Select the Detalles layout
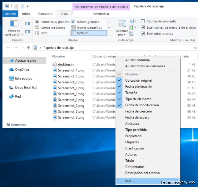Screen dimensions: 198x187 [x=88, y=33]
